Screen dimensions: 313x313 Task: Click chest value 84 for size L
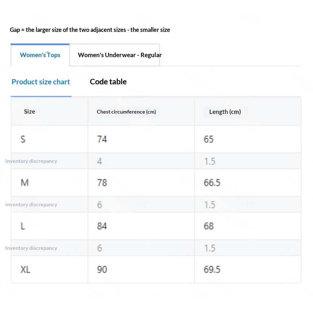(102, 226)
